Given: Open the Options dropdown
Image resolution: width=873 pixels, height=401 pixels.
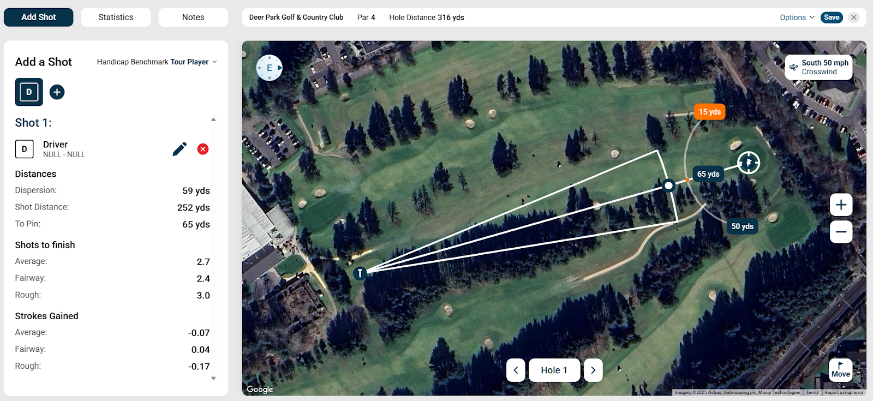Looking at the screenshot, I should coord(797,17).
